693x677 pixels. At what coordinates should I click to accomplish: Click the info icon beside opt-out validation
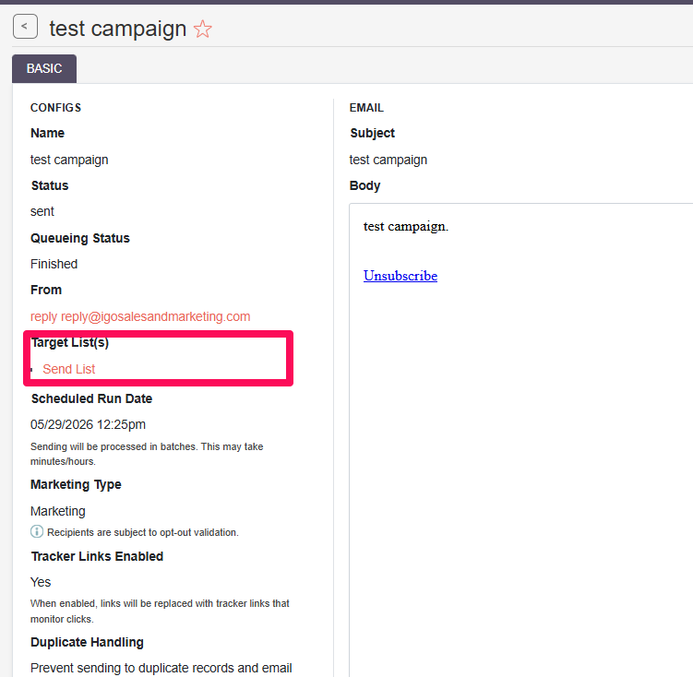(x=37, y=531)
